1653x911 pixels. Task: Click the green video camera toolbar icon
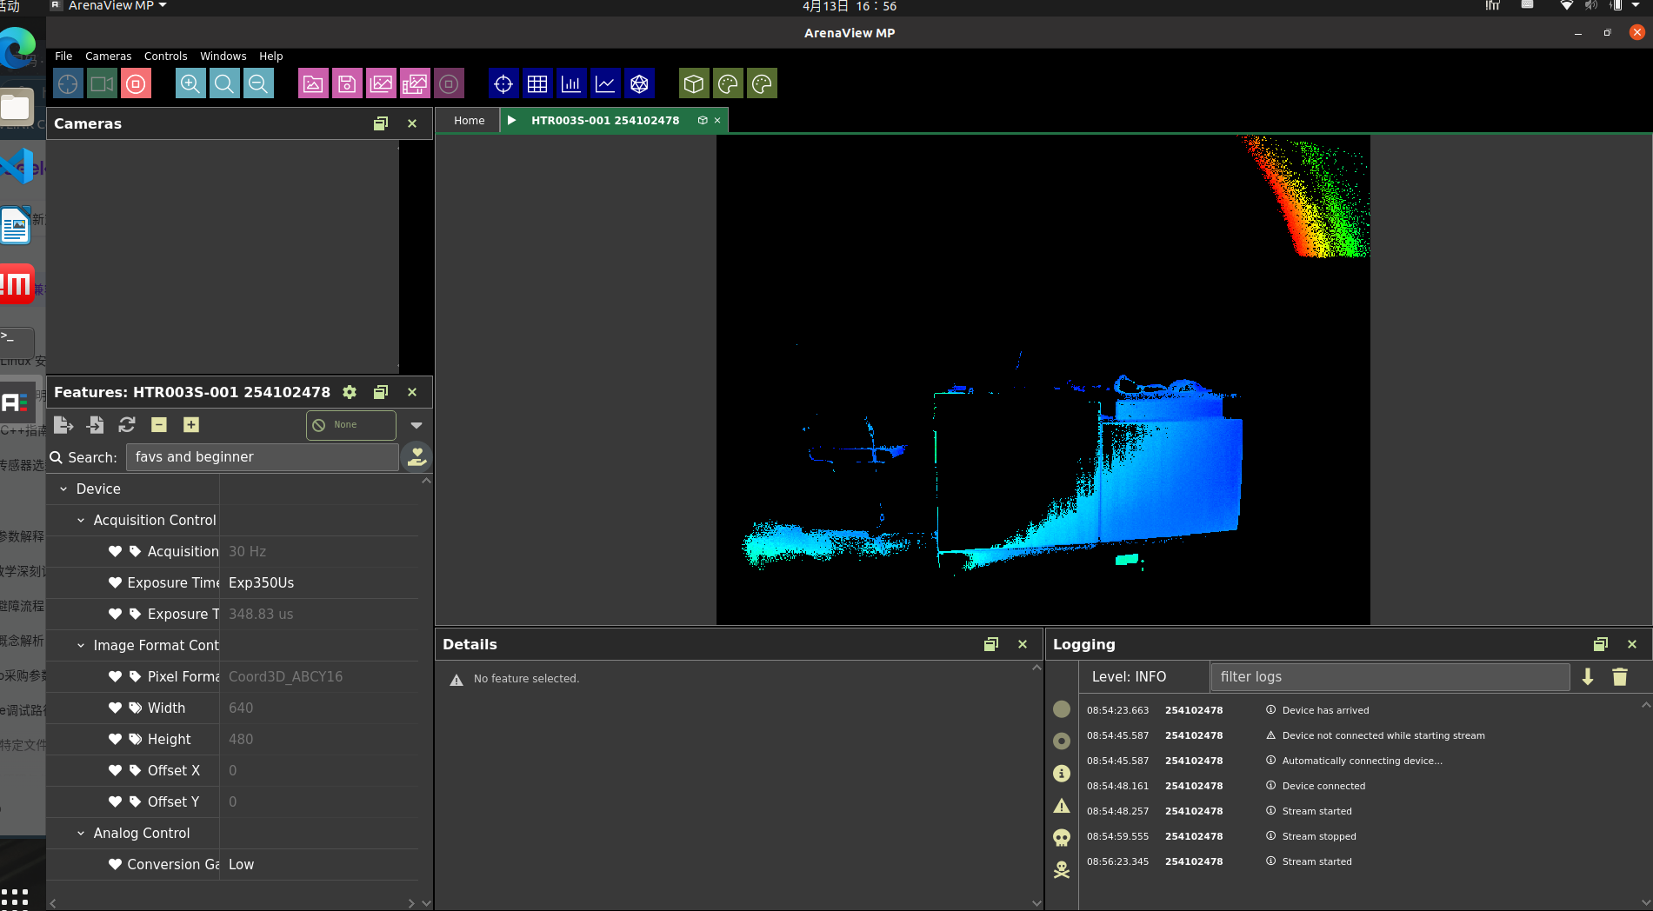(x=102, y=84)
